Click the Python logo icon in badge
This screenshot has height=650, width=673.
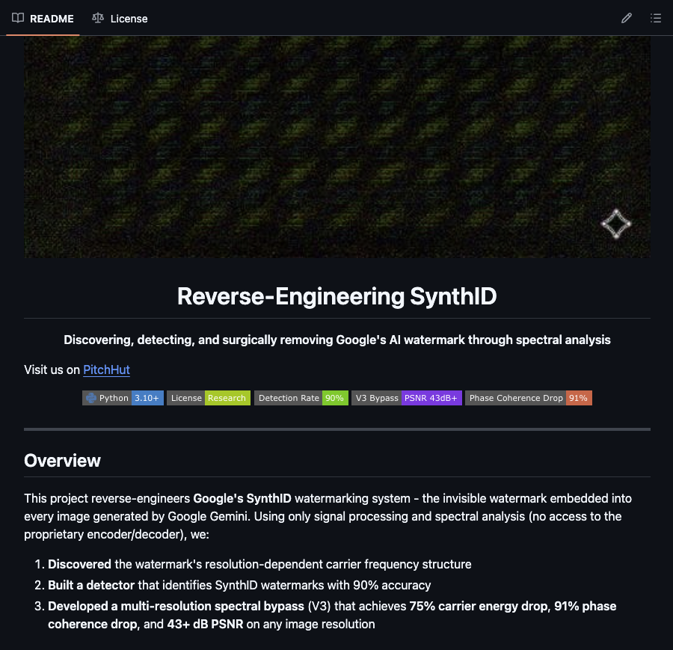click(91, 398)
